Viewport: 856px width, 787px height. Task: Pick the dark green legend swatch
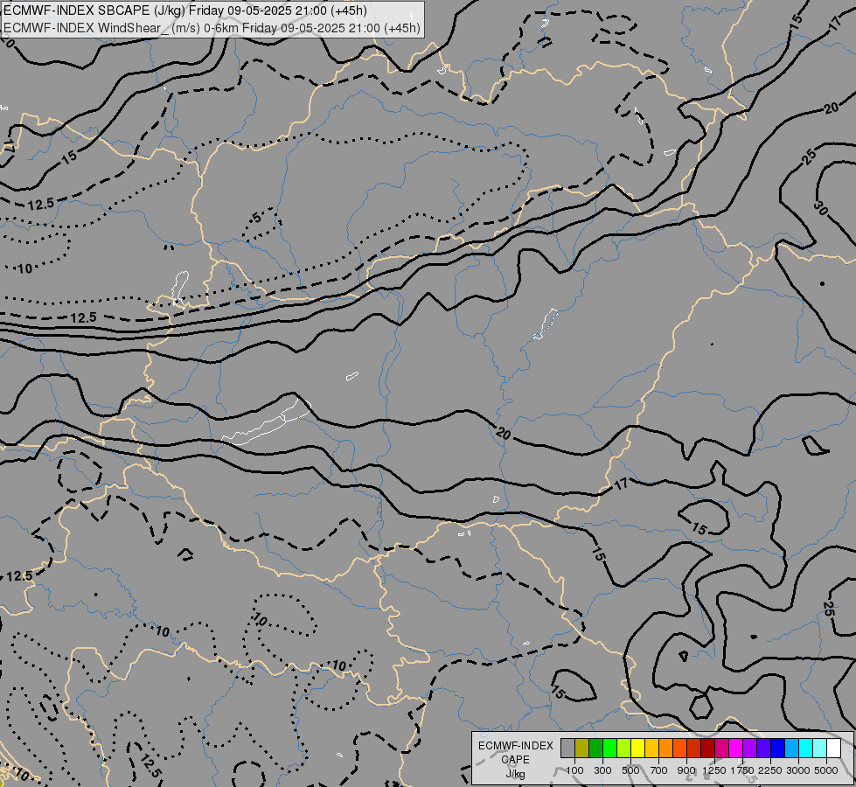595,749
